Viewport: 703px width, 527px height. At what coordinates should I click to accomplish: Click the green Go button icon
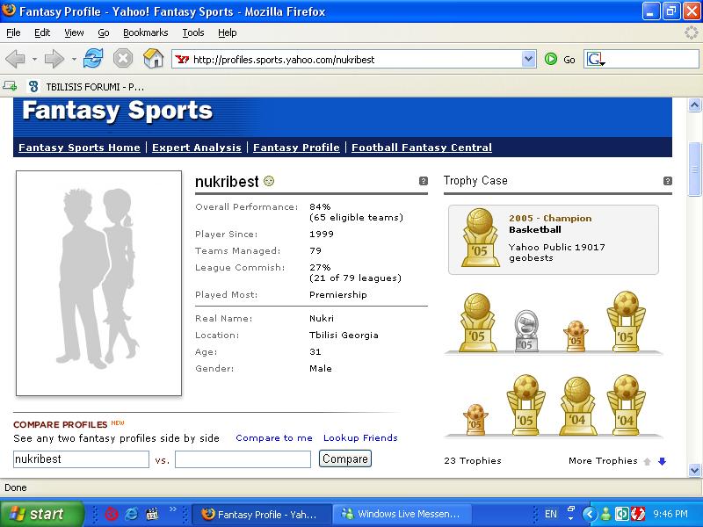[x=551, y=59]
